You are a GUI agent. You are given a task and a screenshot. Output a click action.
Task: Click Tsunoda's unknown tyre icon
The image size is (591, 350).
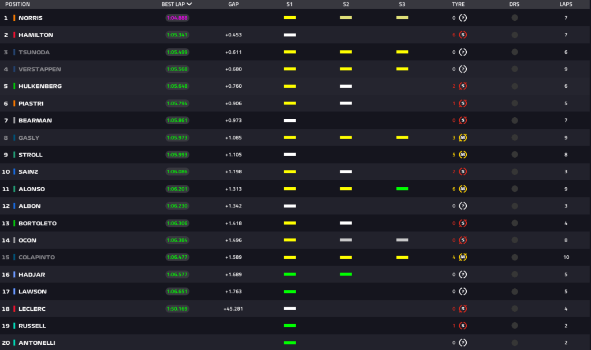point(463,52)
